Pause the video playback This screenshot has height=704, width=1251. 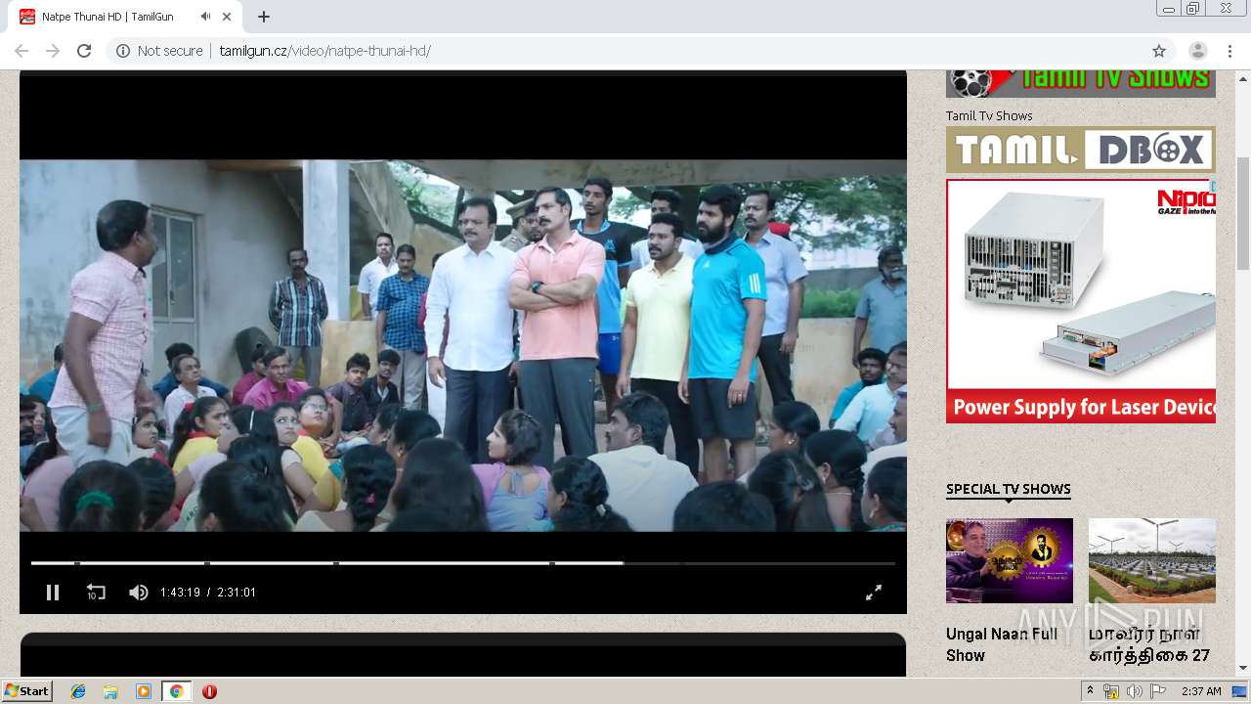53,593
